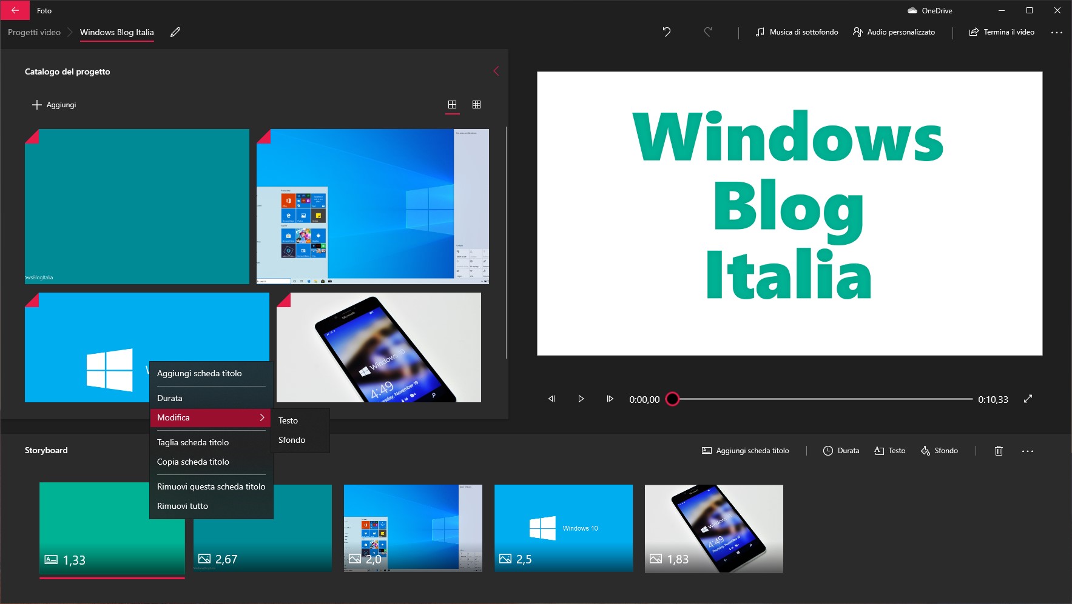
Task: Select Sfondo from the Modifica submenu
Action: click(292, 440)
